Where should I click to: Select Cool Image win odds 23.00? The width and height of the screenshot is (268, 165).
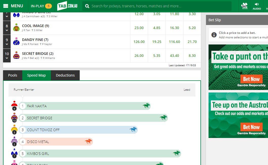(139, 28)
